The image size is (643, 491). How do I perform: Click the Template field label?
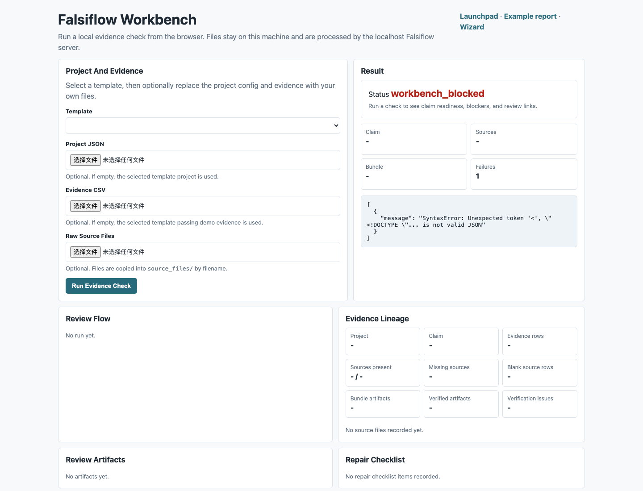tap(79, 111)
